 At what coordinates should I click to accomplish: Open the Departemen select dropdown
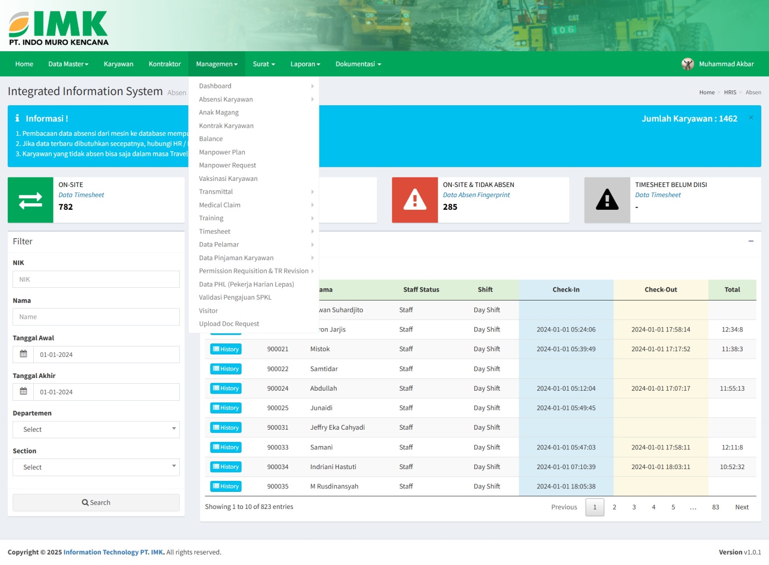[x=96, y=429]
